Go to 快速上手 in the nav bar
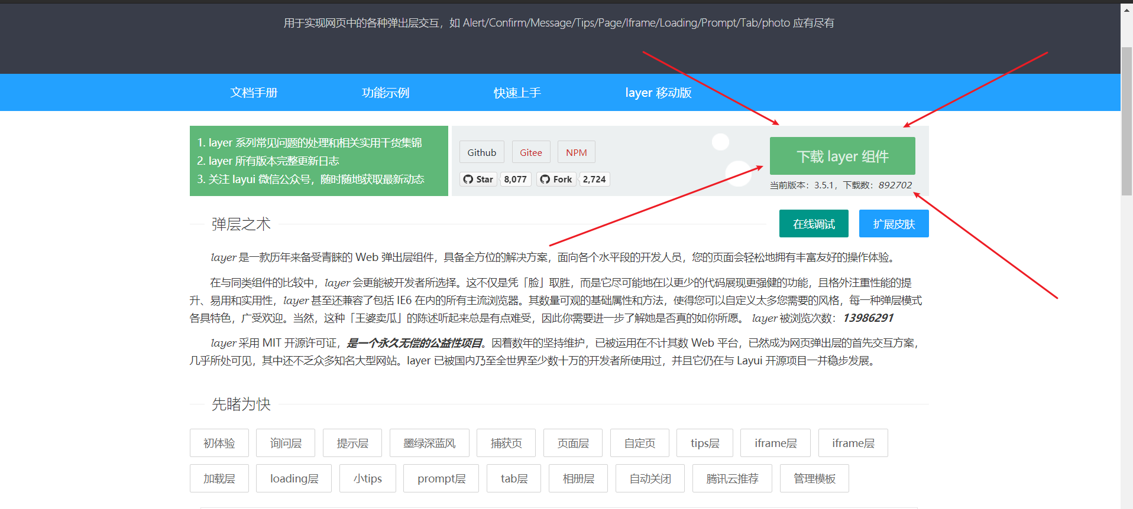The width and height of the screenshot is (1133, 509). (517, 93)
